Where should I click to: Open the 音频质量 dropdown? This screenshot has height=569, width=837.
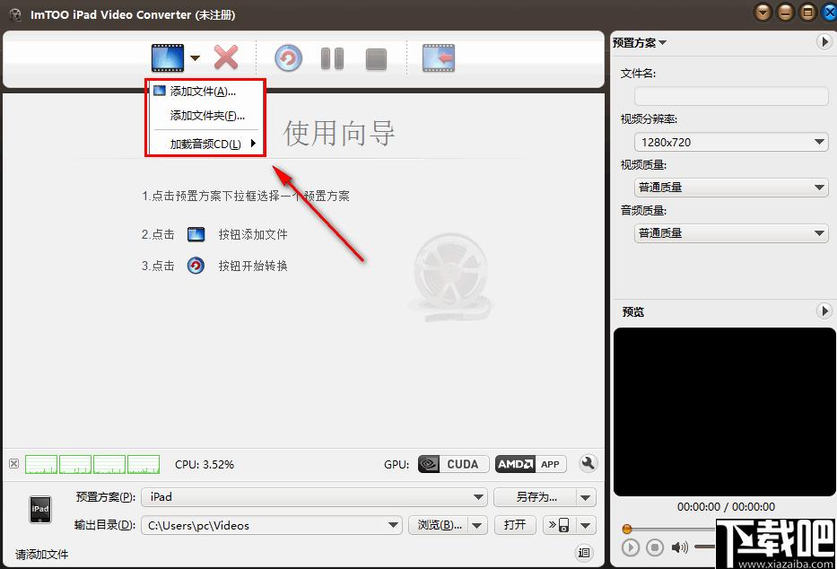(x=731, y=233)
